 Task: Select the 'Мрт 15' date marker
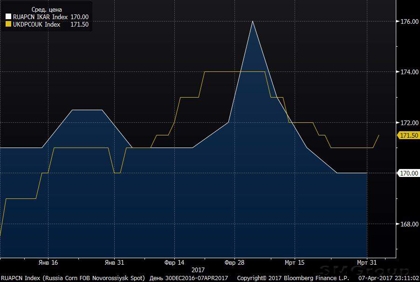[295, 262]
